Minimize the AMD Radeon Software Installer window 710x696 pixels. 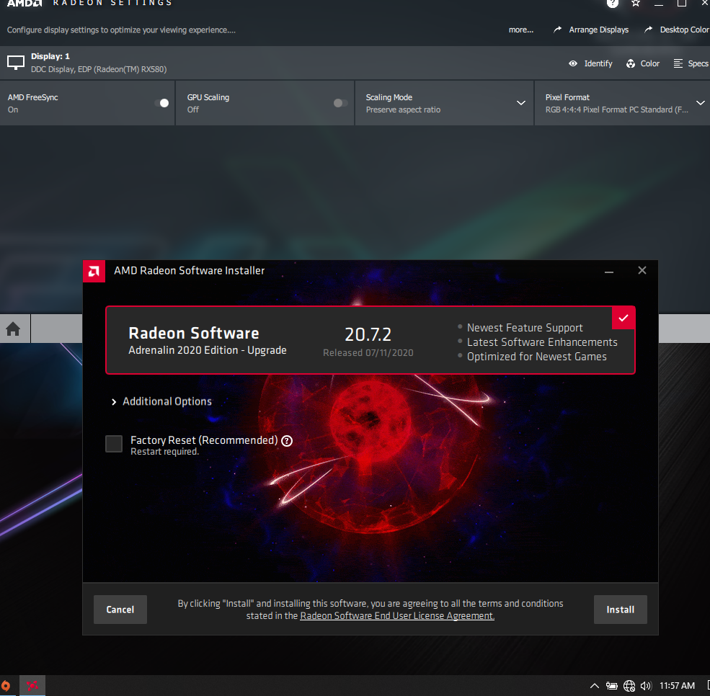(609, 271)
